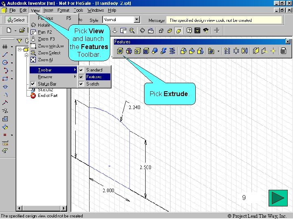Click the Rotate view toolbar icon
The image size is (293, 219).
[x=142, y=30]
